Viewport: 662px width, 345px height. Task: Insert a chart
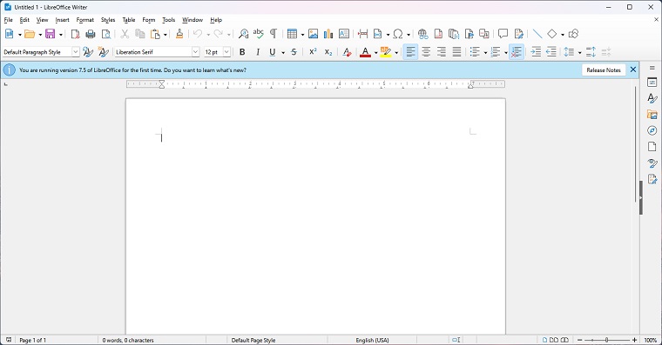point(328,34)
